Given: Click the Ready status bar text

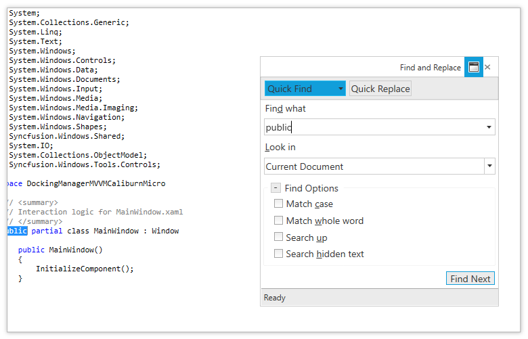Looking at the screenshot, I should pos(275,298).
